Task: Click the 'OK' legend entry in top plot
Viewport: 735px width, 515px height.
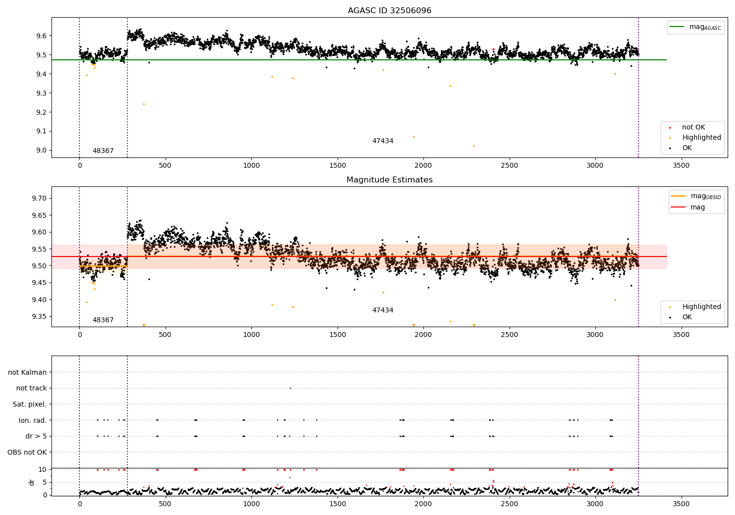Action: pos(687,148)
